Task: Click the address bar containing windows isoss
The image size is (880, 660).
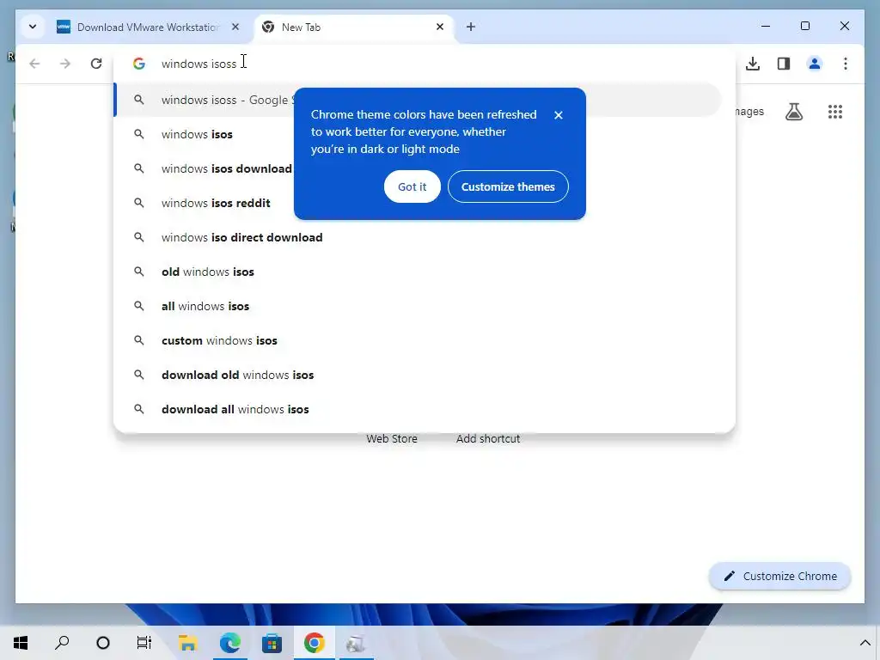Action: coord(425,64)
